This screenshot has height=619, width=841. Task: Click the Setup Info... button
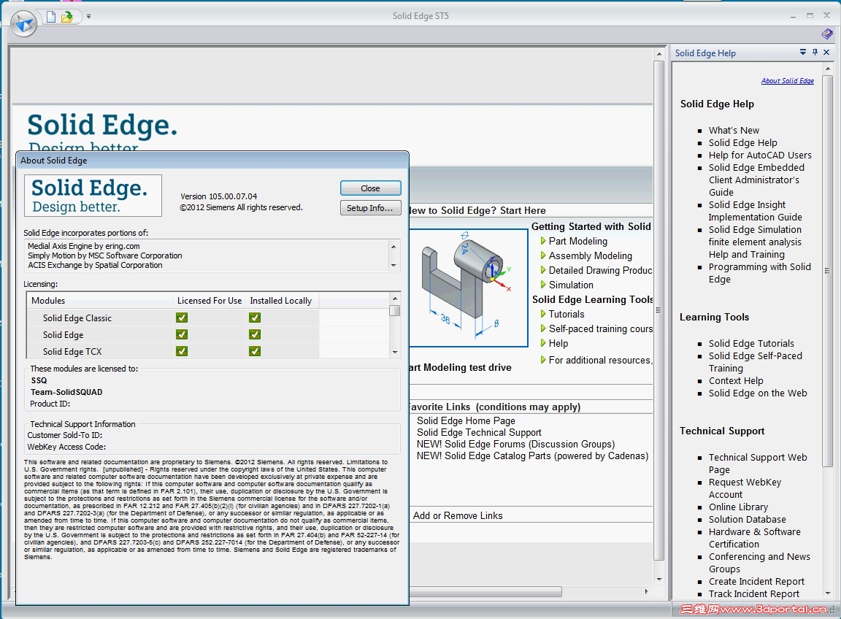coord(370,208)
